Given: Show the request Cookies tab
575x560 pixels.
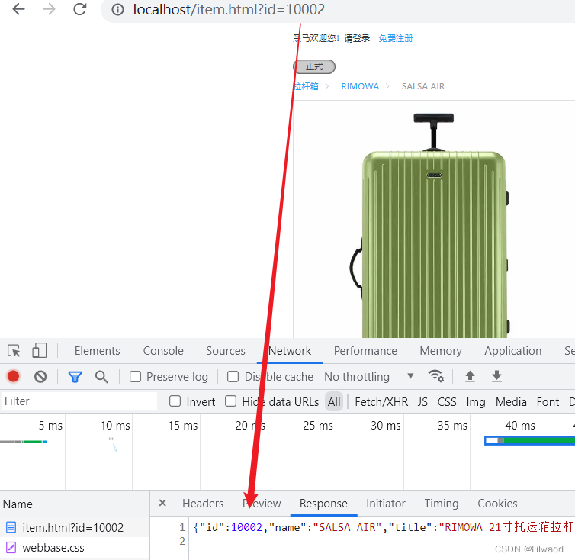Looking at the screenshot, I should [497, 503].
